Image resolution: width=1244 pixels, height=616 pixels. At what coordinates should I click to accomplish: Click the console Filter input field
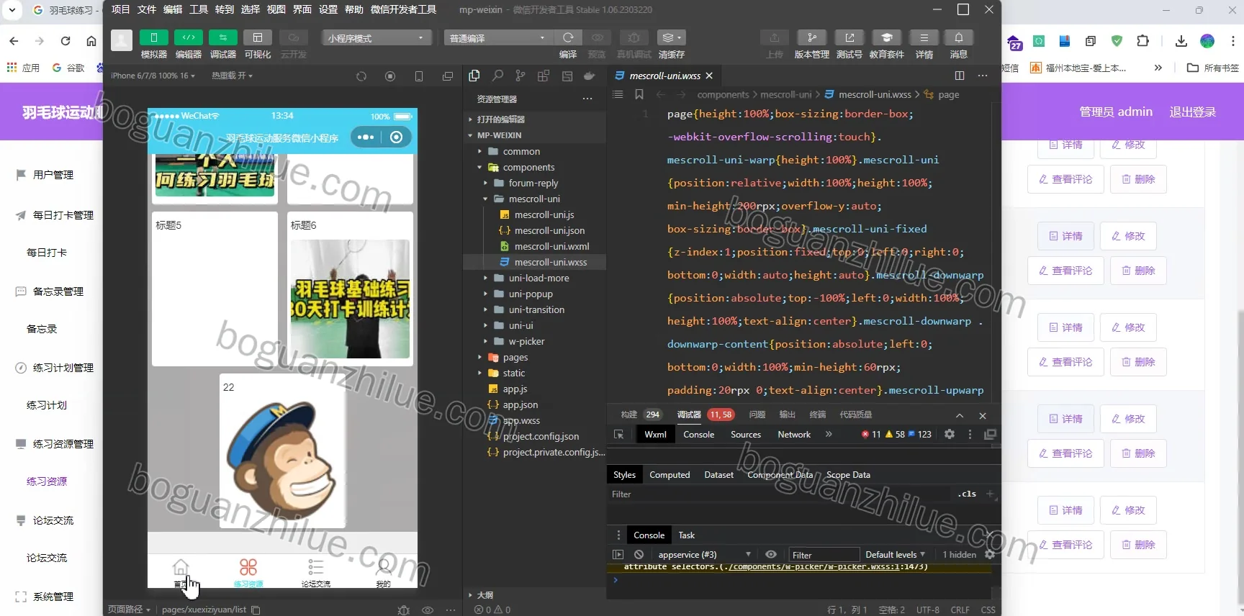(824, 554)
